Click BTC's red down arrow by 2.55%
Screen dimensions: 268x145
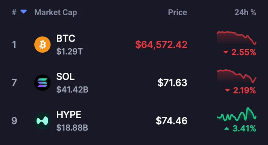pos(225,52)
